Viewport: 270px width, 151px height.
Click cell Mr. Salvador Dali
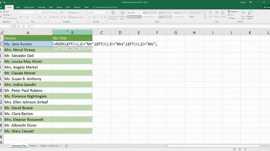pos(28,56)
